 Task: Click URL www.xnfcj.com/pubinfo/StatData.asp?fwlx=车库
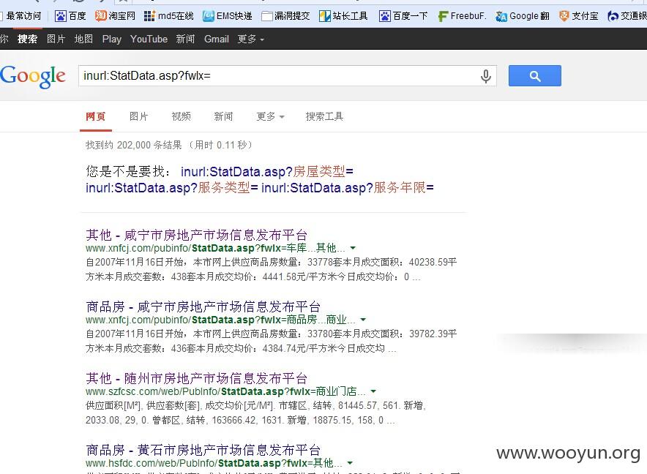215,249
